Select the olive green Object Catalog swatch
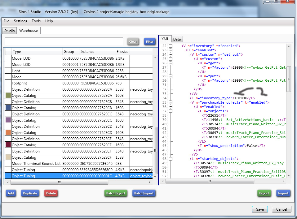Image resolution: width=297 pixels, height=219 pixels. click(8, 96)
